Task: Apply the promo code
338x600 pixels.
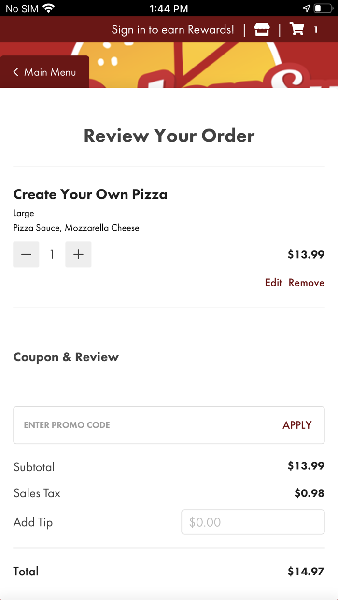Action: click(x=297, y=425)
